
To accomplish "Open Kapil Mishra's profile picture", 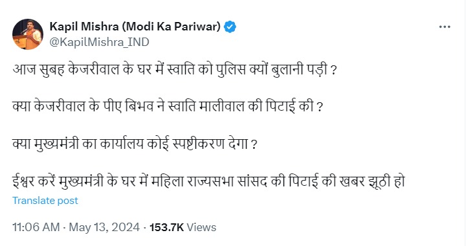I will tap(28, 34).
